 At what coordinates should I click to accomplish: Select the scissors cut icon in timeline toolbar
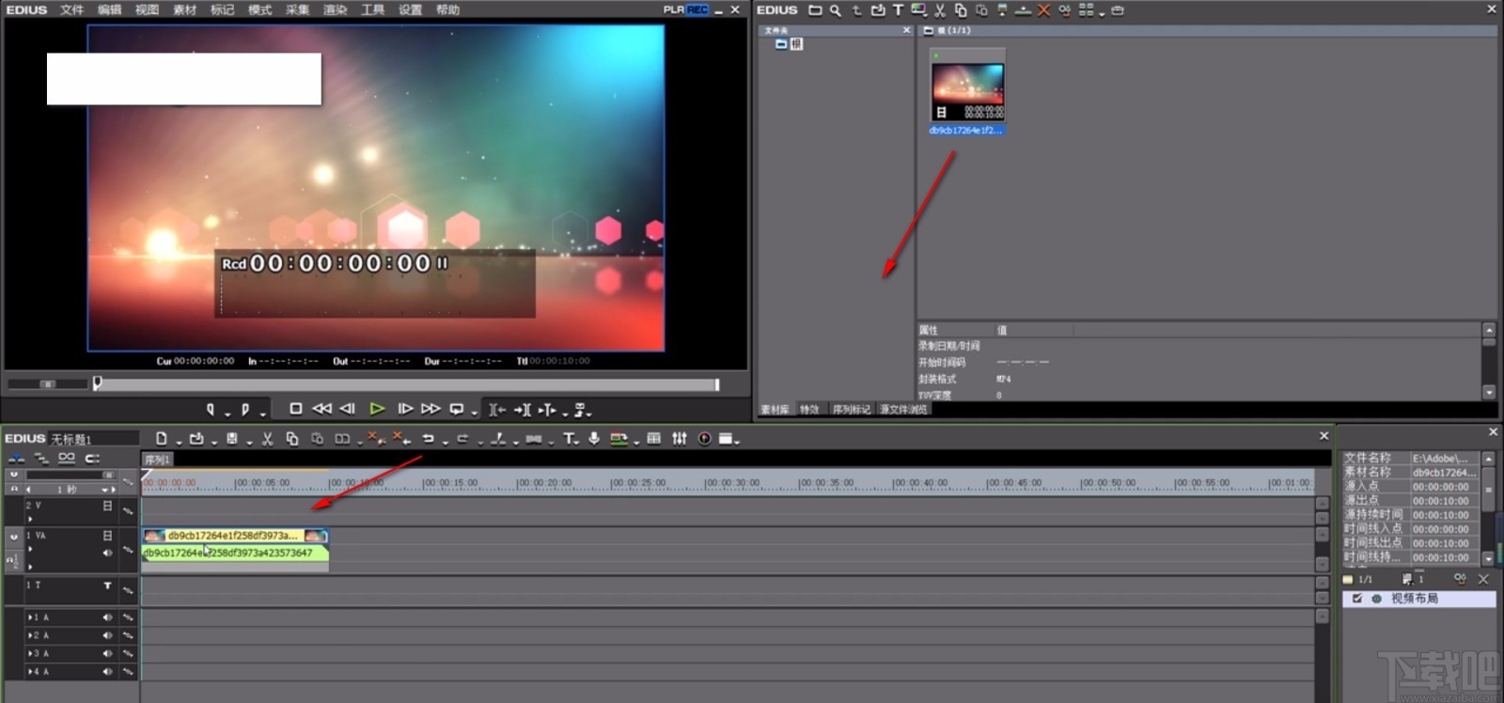tap(267, 439)
